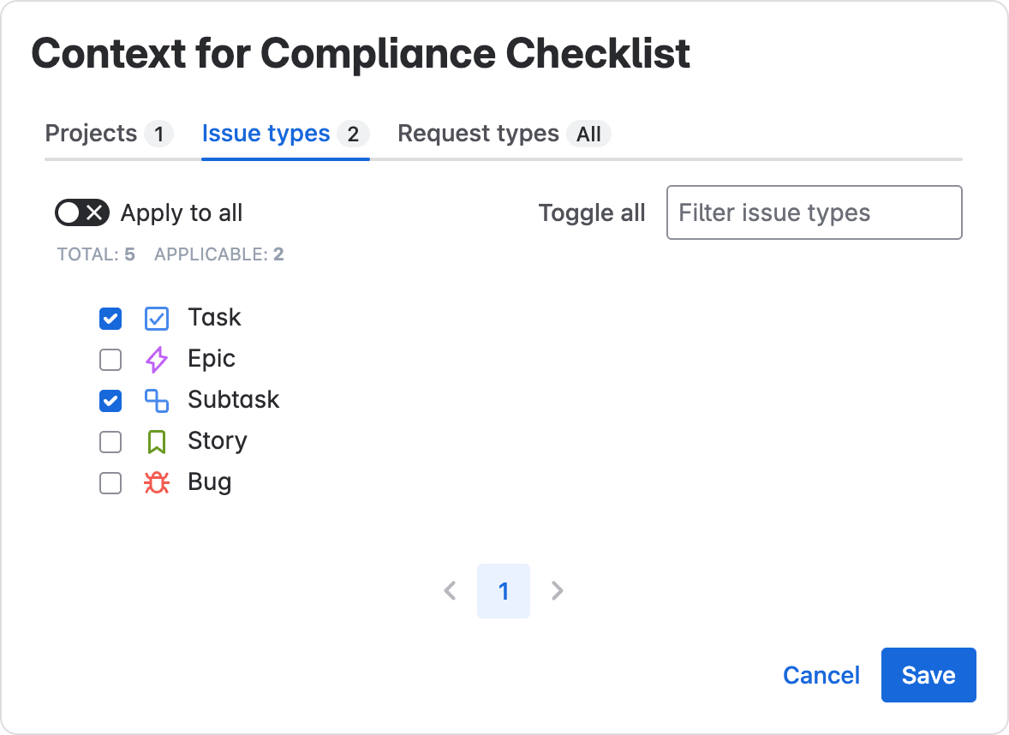The image size is (1009, 735).
Task: Uncheck the Subtask checkbox
Action: click(110, 401)
